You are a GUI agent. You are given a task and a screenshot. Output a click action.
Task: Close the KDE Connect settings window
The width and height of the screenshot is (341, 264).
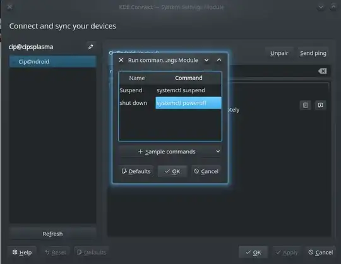click(9, 7)
